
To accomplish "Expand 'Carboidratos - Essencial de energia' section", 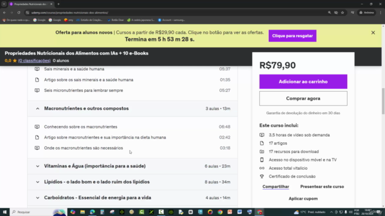I will (132, 197).
